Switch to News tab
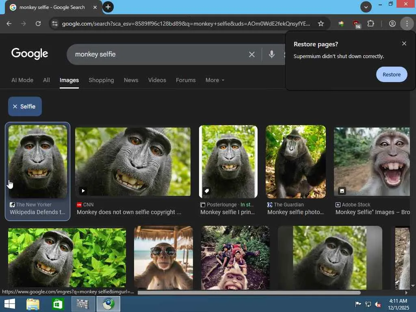416x312 pixels. (131, 80)
